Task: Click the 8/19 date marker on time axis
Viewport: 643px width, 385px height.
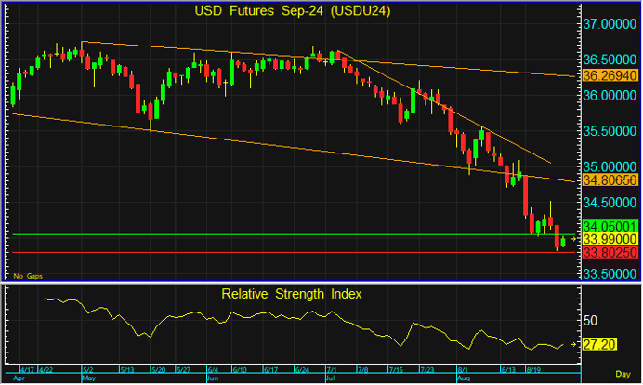Action: [x=534, y=370]
